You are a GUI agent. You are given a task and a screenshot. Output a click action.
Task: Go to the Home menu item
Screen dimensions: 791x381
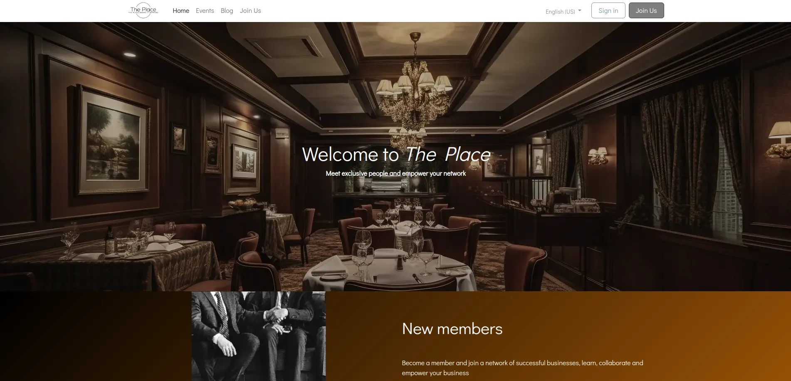181,11
